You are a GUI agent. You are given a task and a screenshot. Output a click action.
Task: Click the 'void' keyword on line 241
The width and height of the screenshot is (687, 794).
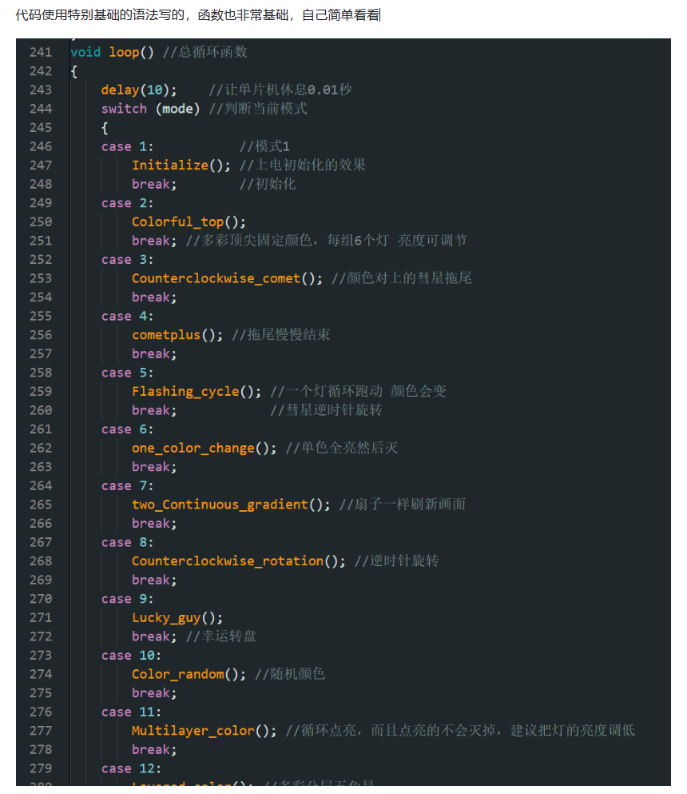[85, 52]
